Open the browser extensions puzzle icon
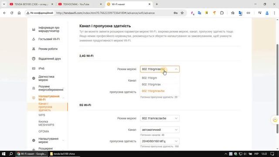Viewport: 279px width, 157px height. pos(222,13)
